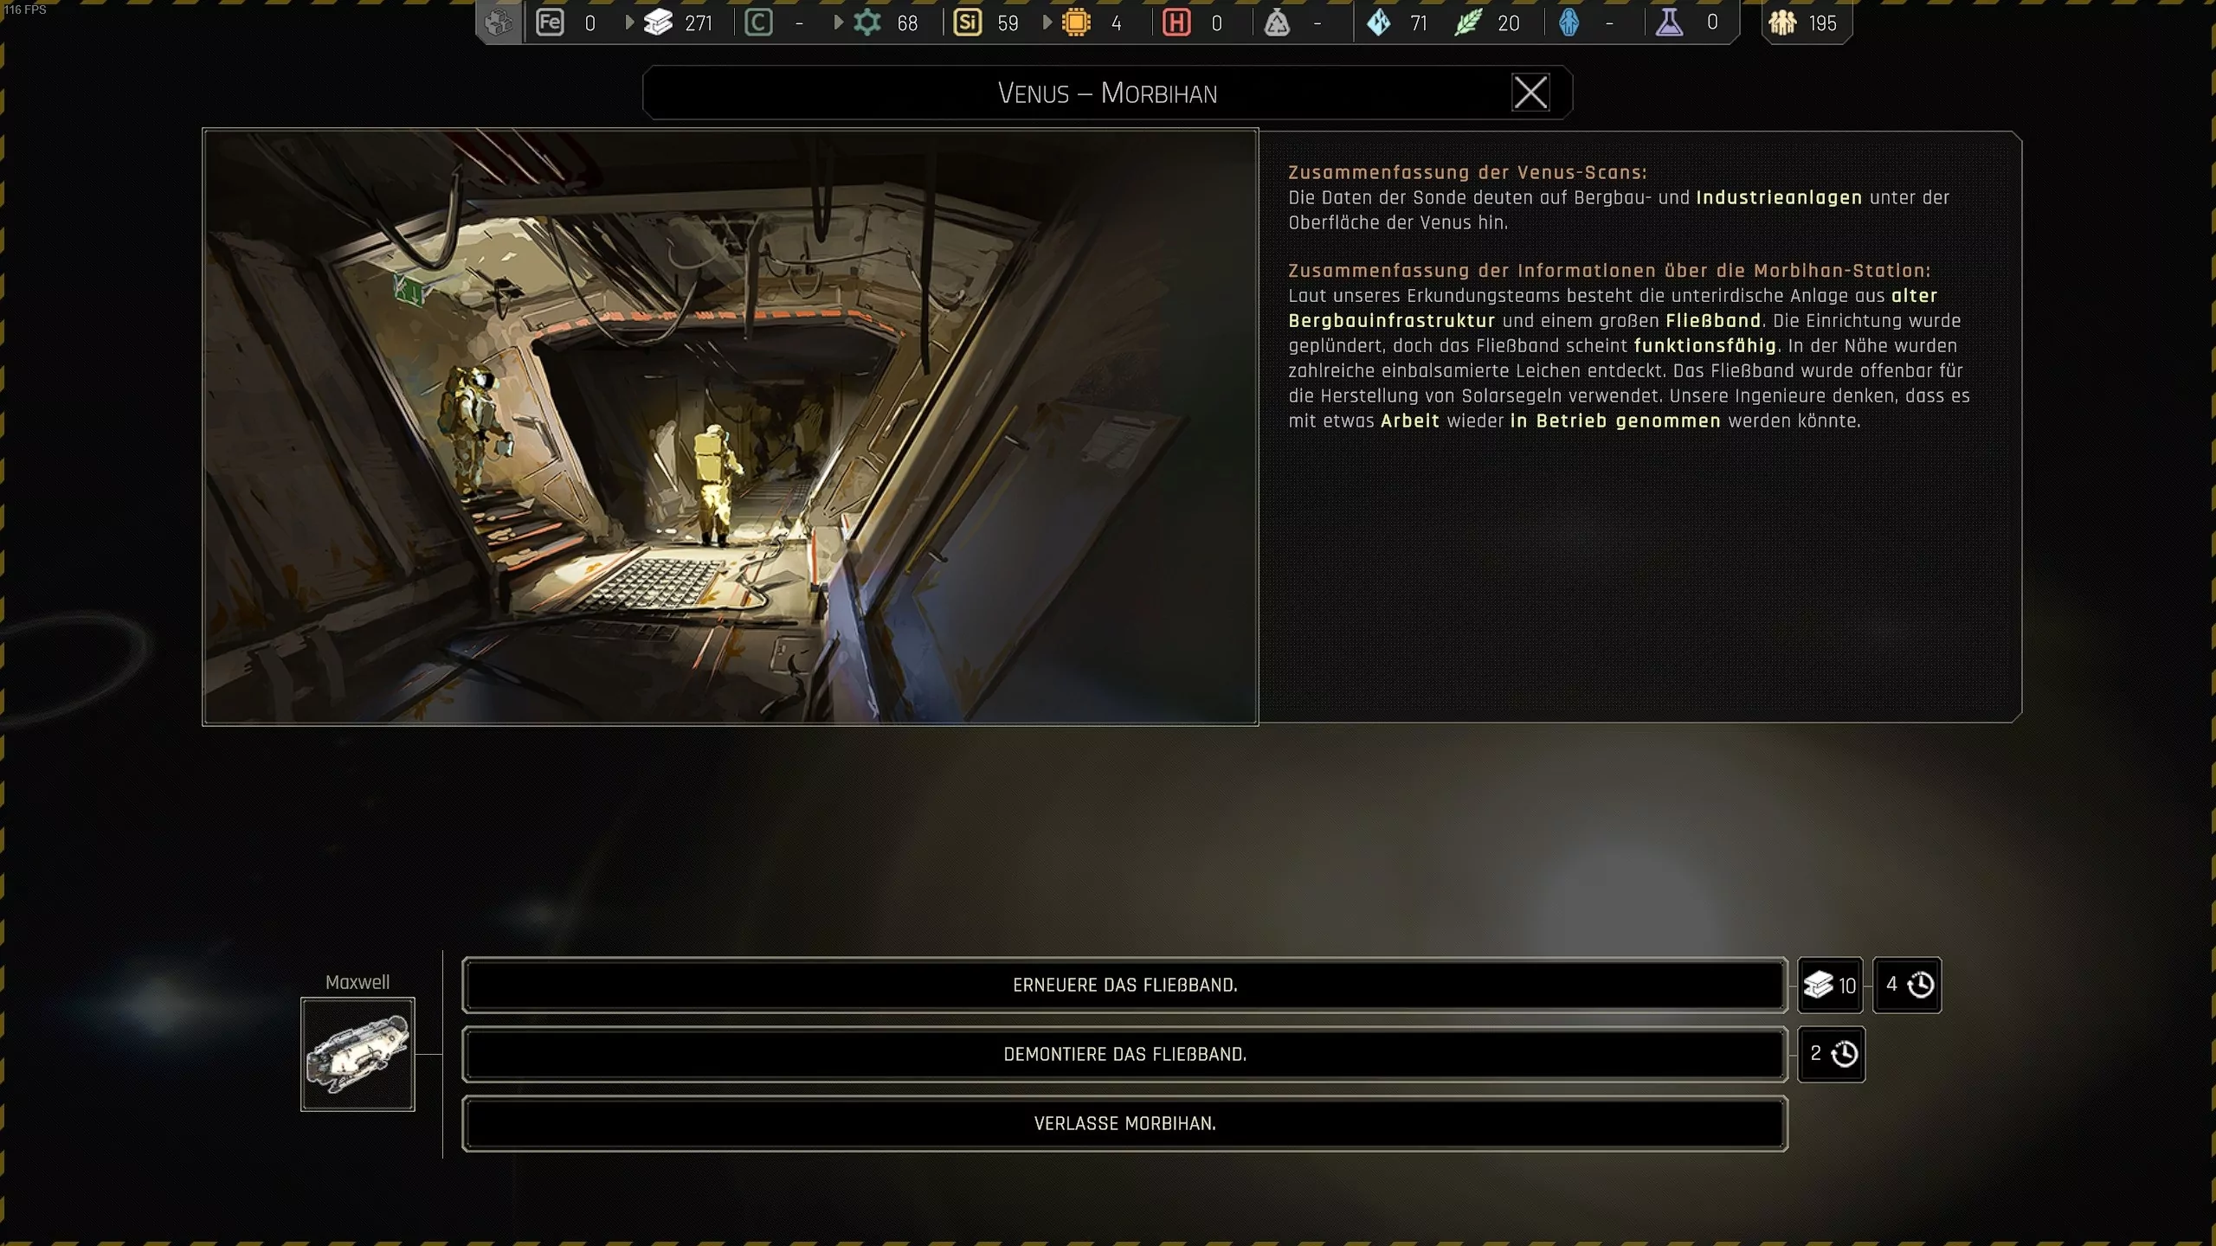The width and height of the screenshot is (2216, 1246).
Task: Close the Venus – Morbihan event window
Action: (x=1530, y=93)
